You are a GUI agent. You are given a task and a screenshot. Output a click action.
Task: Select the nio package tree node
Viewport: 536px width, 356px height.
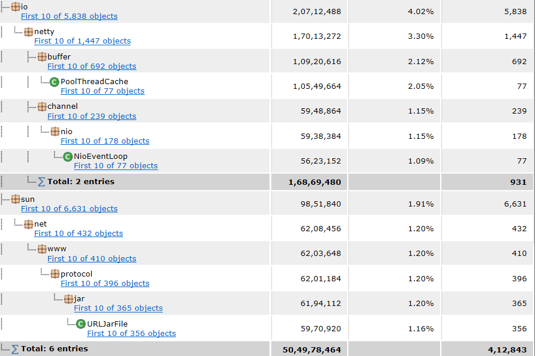click(x=66, y=132)
